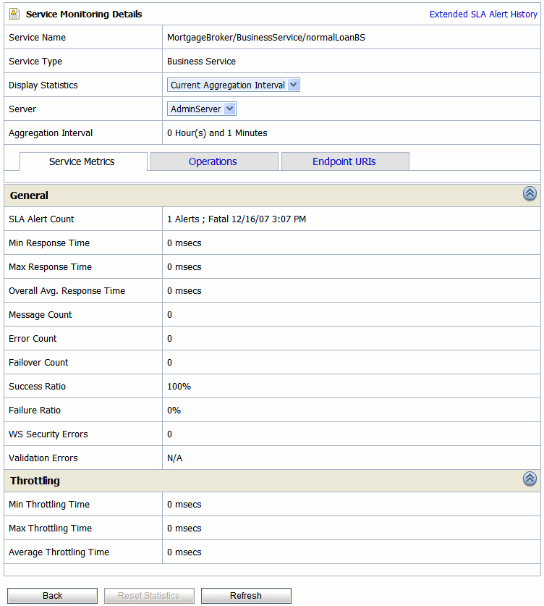
Task: Click the WS Security Errors label
Action: click(x=48, y=434)
